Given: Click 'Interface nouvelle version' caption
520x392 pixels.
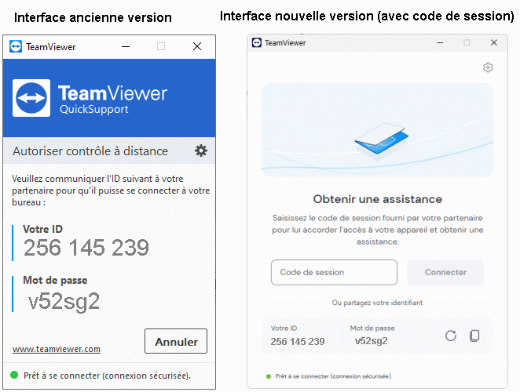Looking at the screenshot, I should coord(367,16).
